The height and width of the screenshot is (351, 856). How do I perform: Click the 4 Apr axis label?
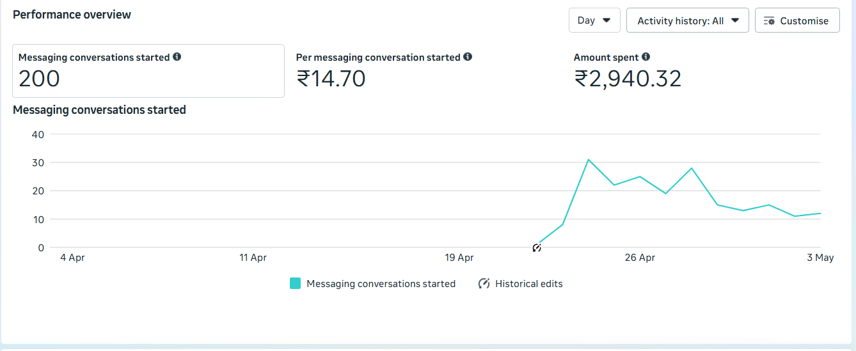click(72, 258)
